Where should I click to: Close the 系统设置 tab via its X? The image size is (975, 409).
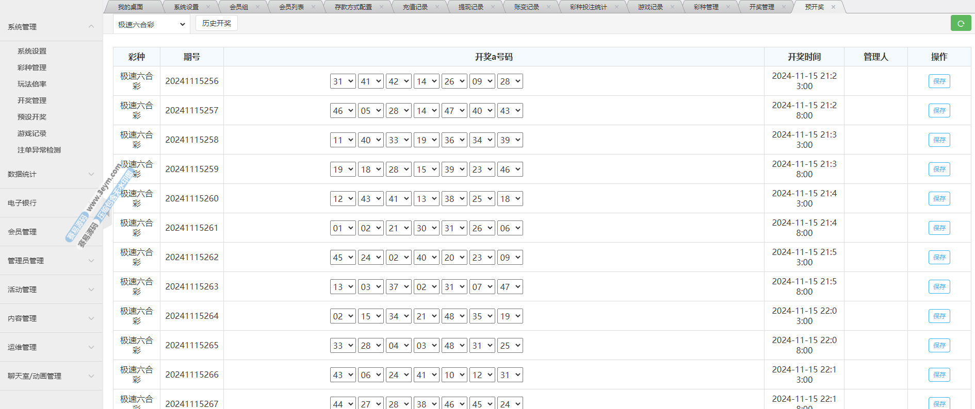coord(208,7)
